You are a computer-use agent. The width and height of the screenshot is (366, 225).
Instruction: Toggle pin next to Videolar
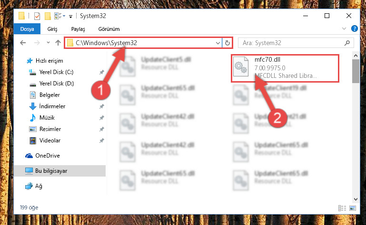pyautogui.click(x=101, y=141)
